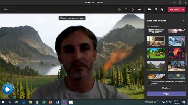Unmute the microphone
Screen dimensions: 188x105
tap(156, 10)
